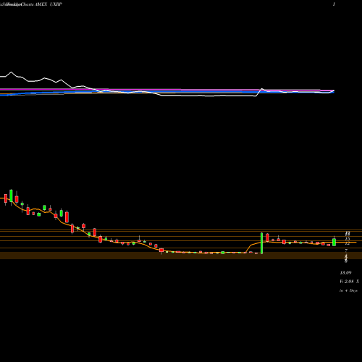
Task: Click the red candlestick right after the tall green one
Action: pos(267,237)
